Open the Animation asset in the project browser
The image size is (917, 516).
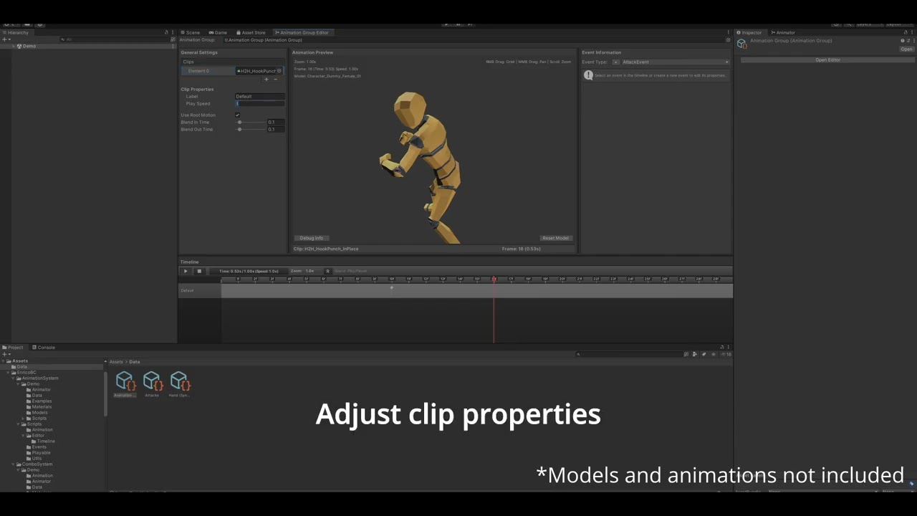[125, 381]
